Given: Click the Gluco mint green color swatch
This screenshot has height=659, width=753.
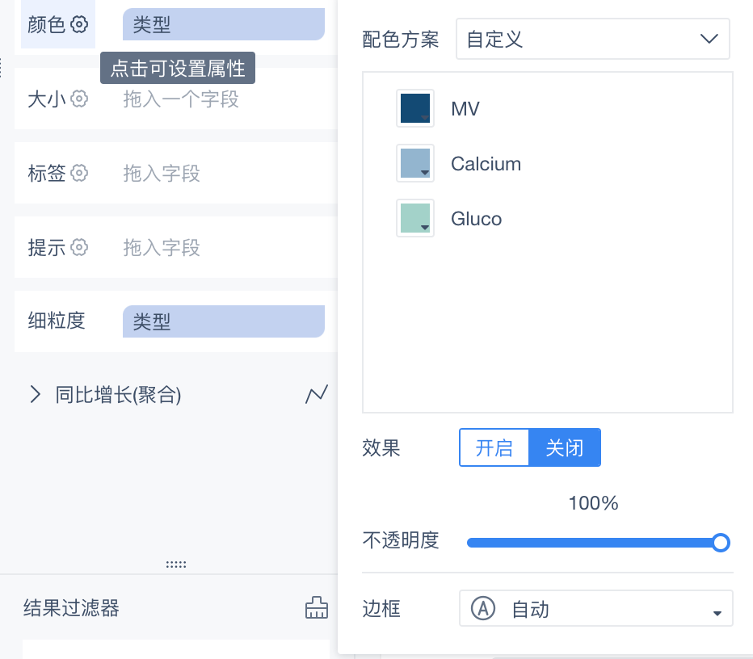Looking at the screenshot, I should click(x=415, y=218).
